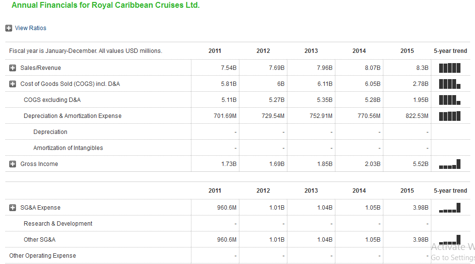The image size is (475, 264).
Task: Expand the Gross Income row
Action: point(13,164)
